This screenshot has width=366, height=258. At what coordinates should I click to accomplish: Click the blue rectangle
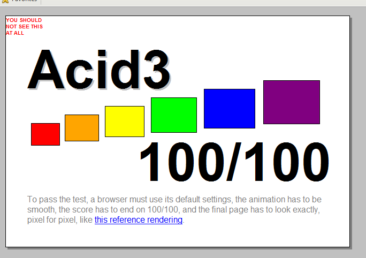(x=230, y=109)
